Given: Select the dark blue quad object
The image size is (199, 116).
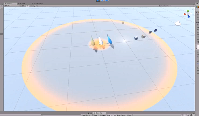Looking at the screenshot, I should pos(156,30).
